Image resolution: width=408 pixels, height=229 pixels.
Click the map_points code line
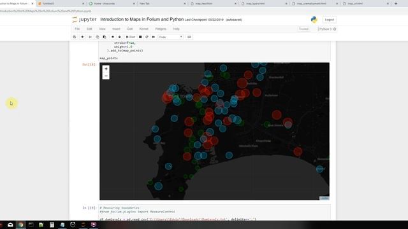108,58
